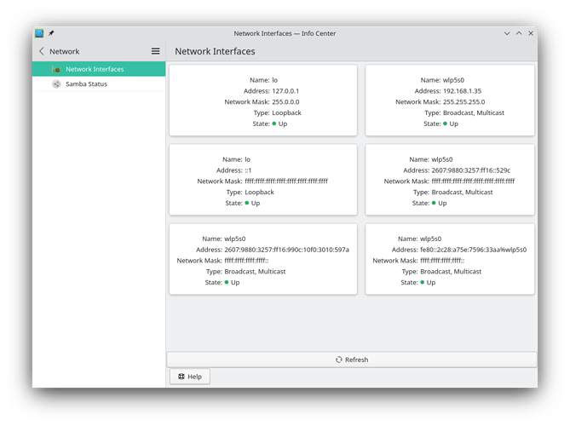Click the Network Interfaces card icon in sidebar
This screenshot has width=570, height=426.
pyautogui.click(x=56, y=69)
